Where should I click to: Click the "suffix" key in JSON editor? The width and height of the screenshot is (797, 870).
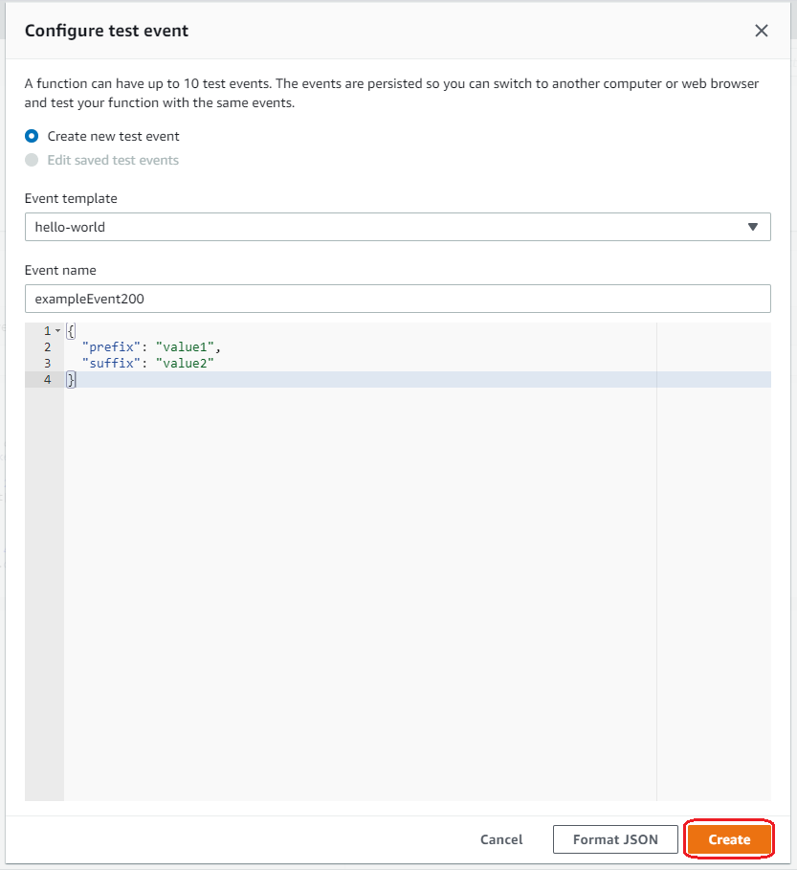click(x=112, y=363)
